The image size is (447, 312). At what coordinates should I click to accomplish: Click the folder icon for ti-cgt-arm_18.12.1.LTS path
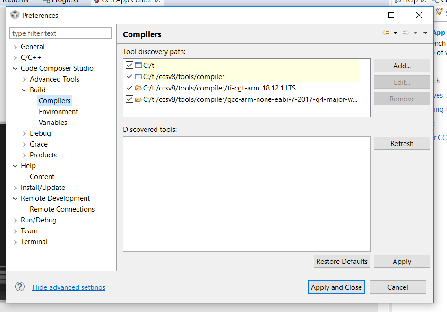[138, 88]
